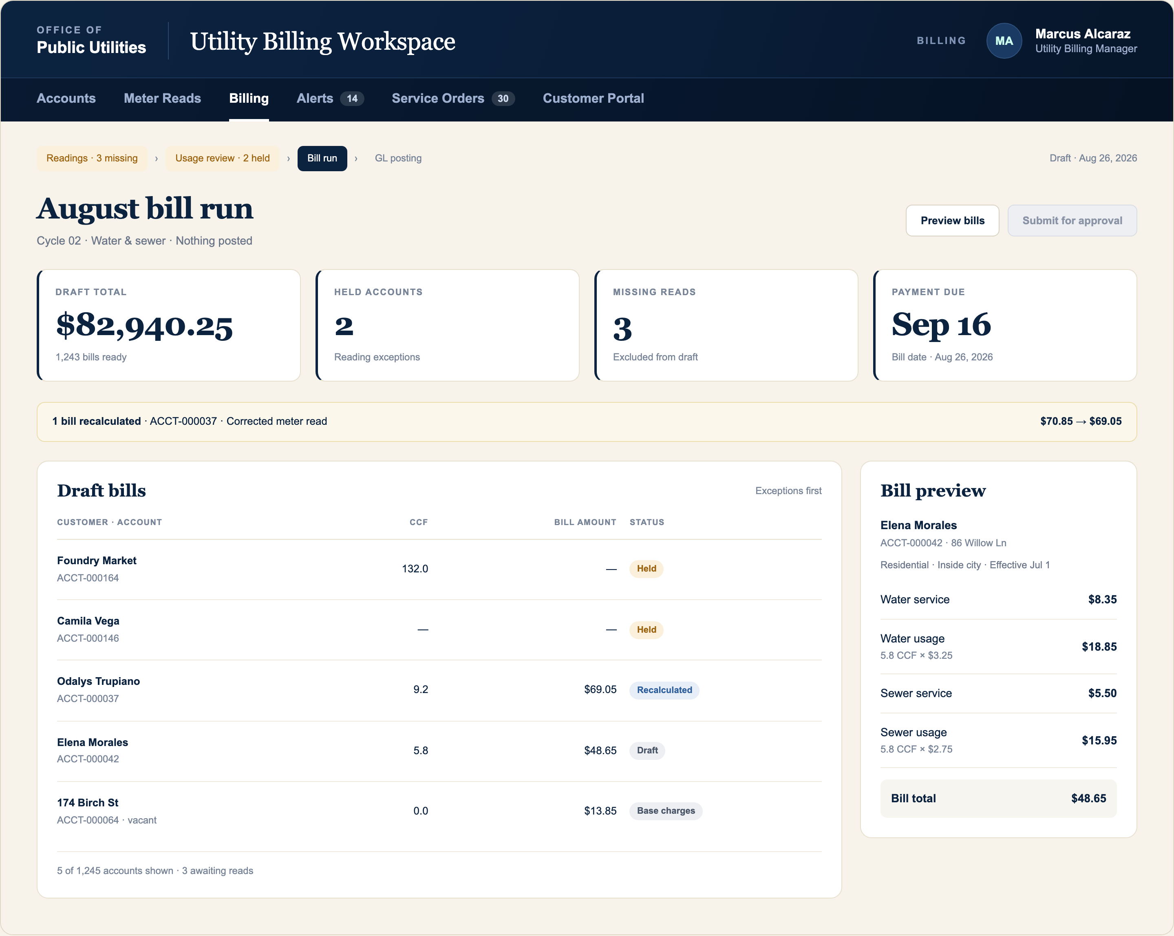1174x936 pixels.
Task: Click the Held badge for Foundry Market
Action: click(647, 568)
